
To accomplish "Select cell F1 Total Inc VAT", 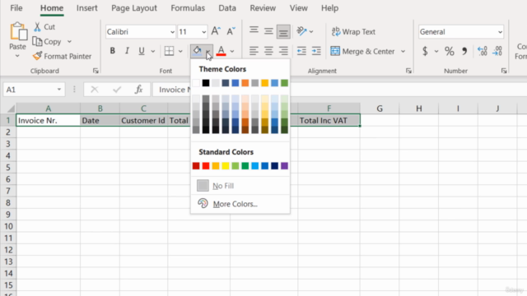I will click(x=329, y=121).
